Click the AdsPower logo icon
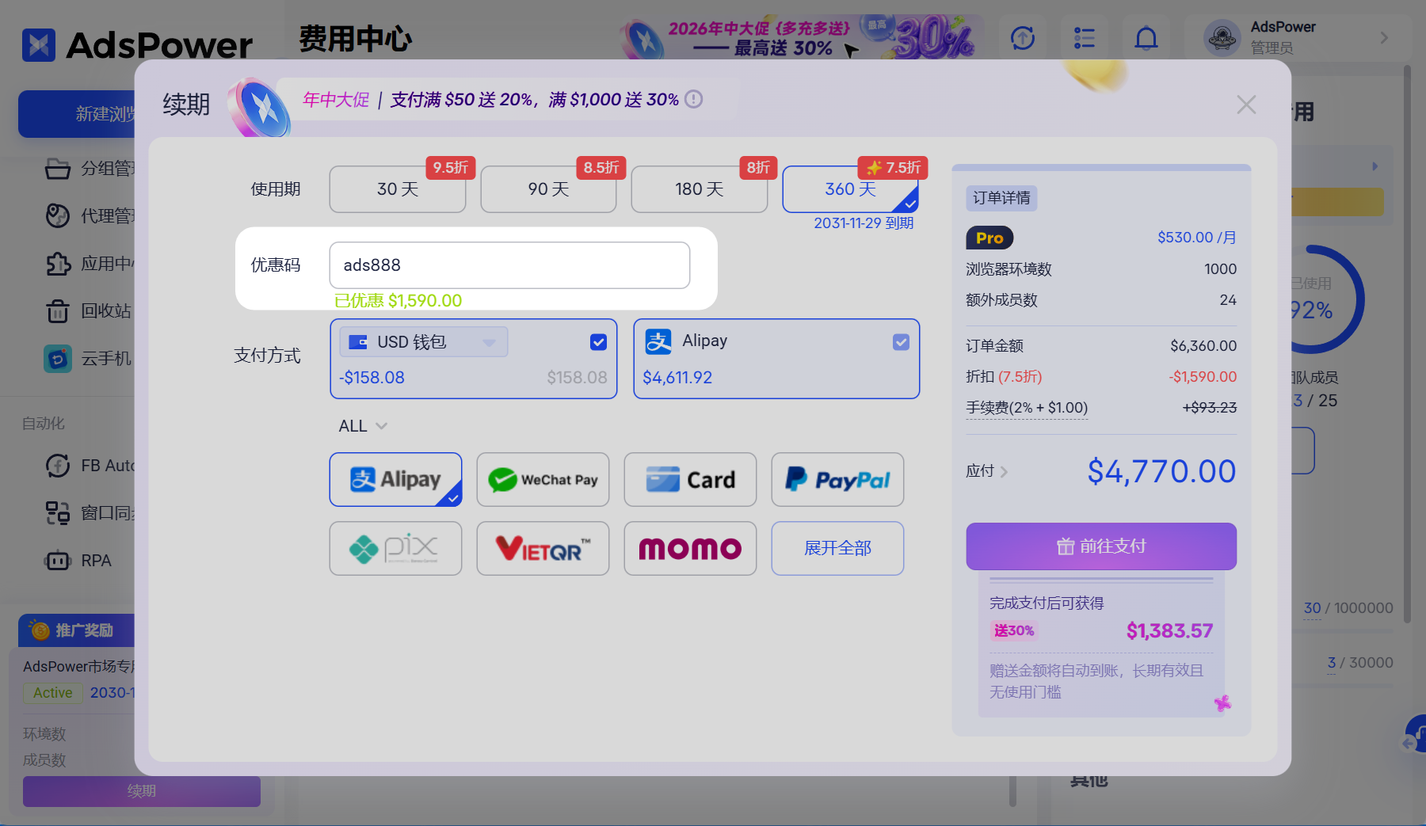The width and height of the screenshot is (1426, 826). (x=39, y=45)
